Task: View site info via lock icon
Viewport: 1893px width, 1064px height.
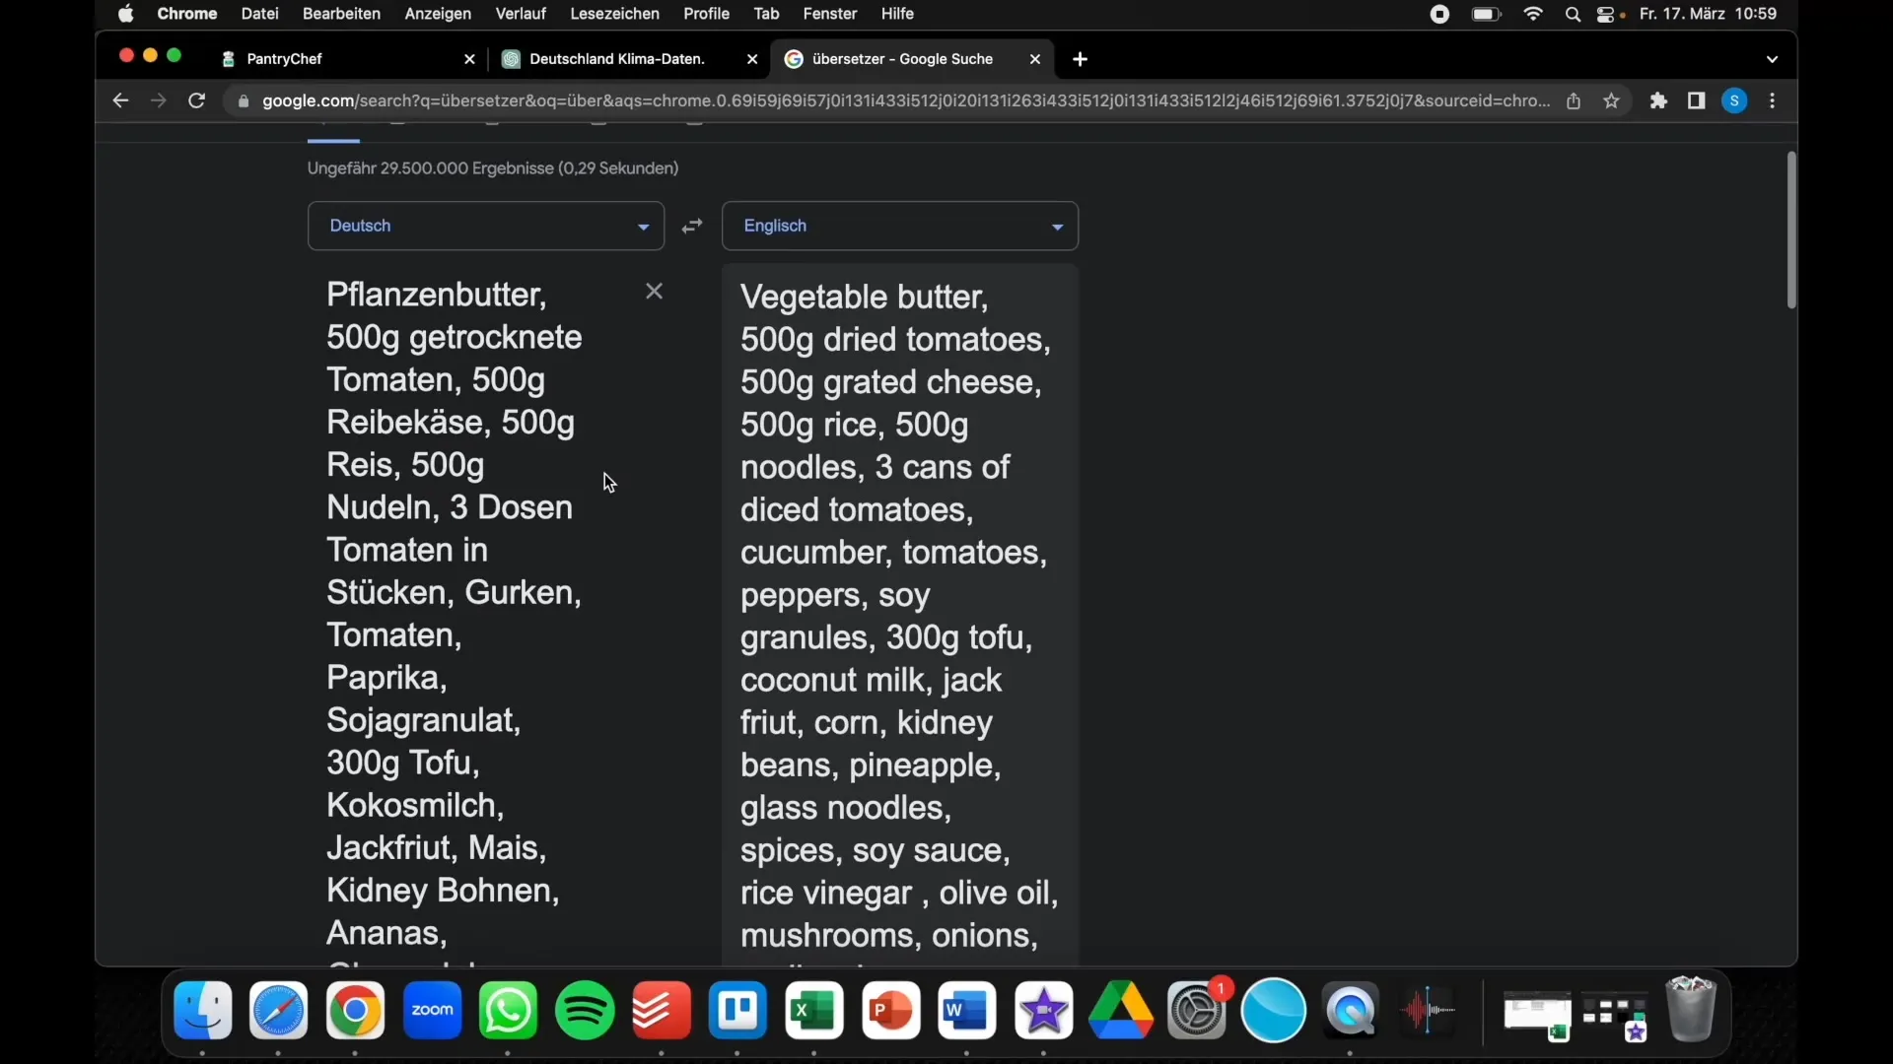Action: pos(244,100)
